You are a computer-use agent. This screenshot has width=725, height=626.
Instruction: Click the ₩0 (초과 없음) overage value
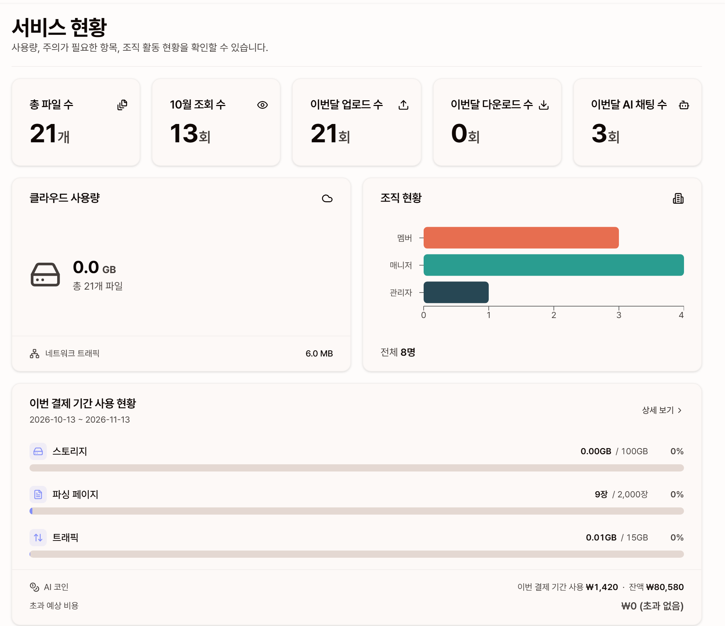tap(653, 606)
